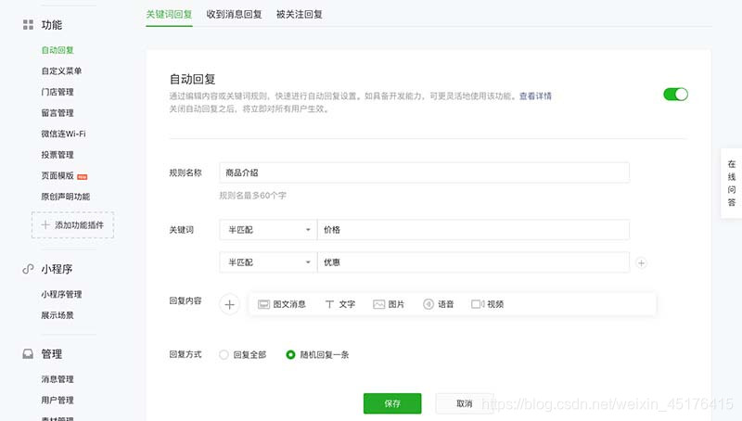Click the red new badge by 页面模版
This screenshot has width=742, height=421.
82,176
